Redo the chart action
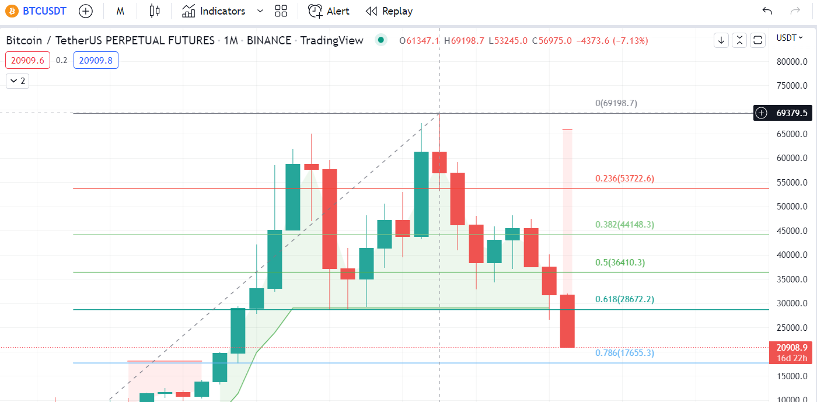 point(795,11)
